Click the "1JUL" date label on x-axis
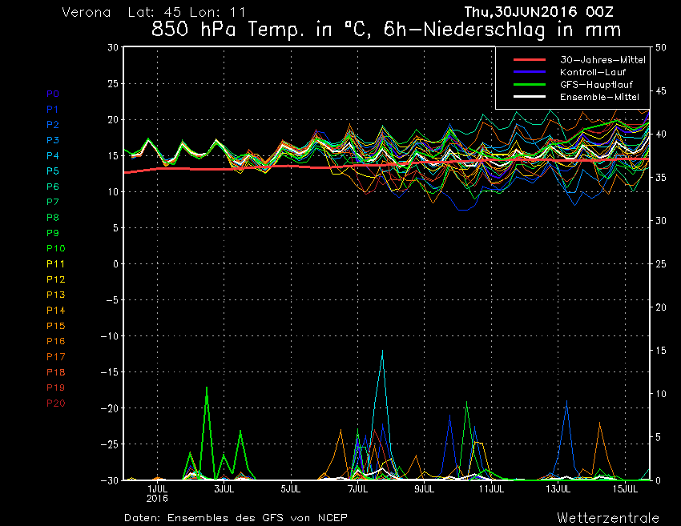Screen dimensions: 681x526 pos(157,489)
